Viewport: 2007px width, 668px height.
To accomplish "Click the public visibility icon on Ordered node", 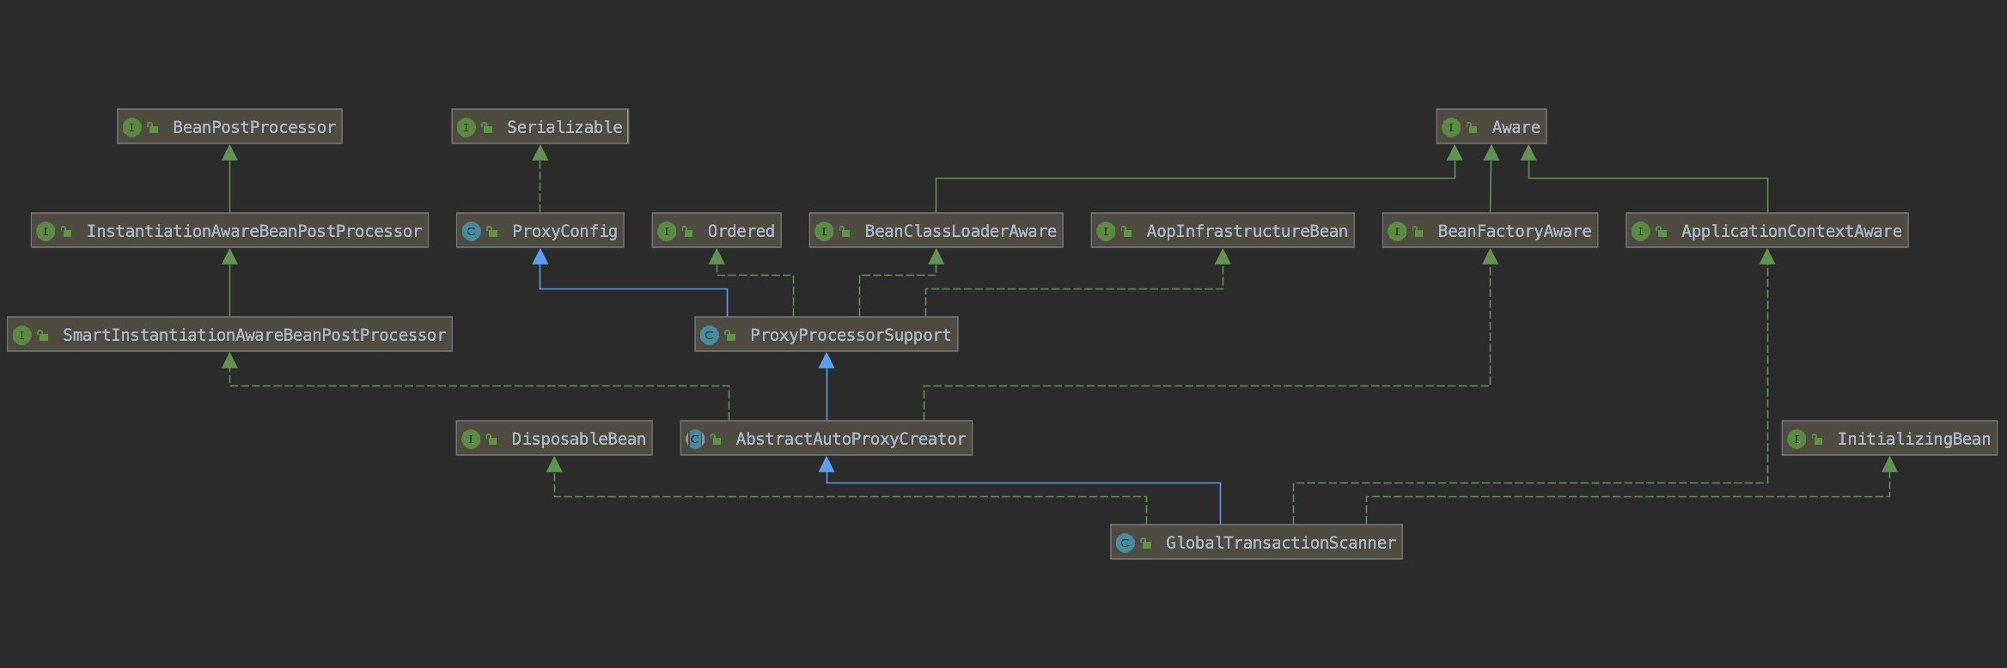I will click(687, 232).
